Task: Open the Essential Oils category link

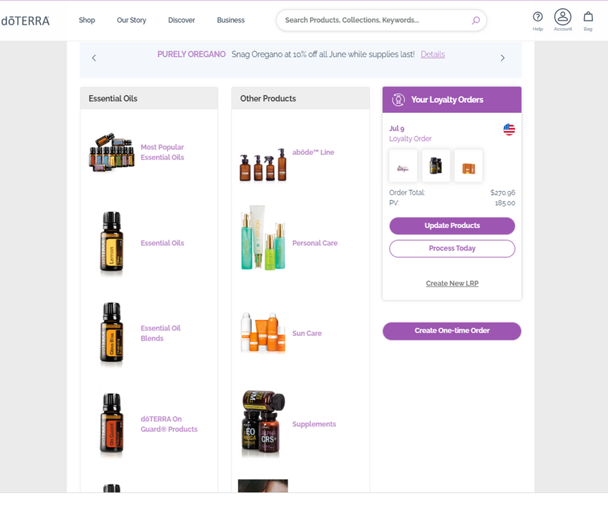Action: click(x=162, y=243)
